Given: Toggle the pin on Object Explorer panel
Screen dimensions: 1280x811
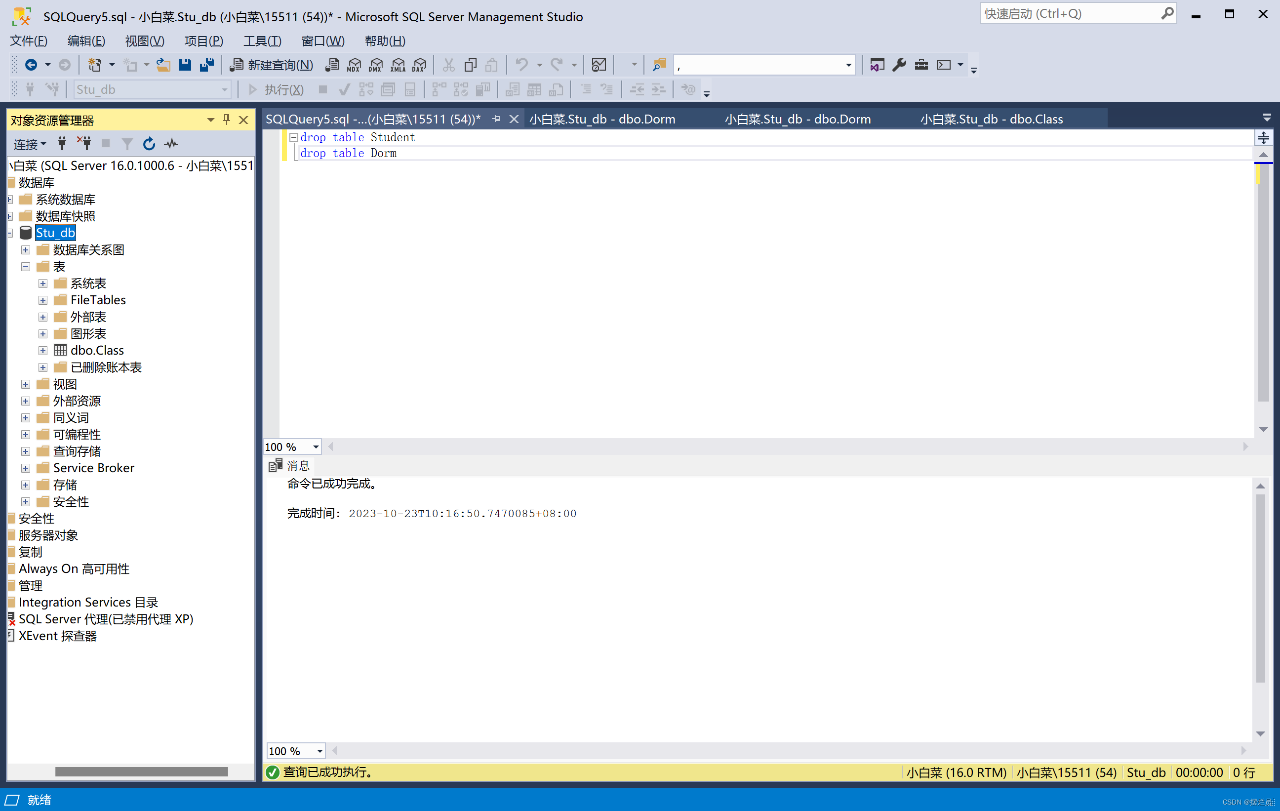Looking at the screenshot, I should 227,119.
